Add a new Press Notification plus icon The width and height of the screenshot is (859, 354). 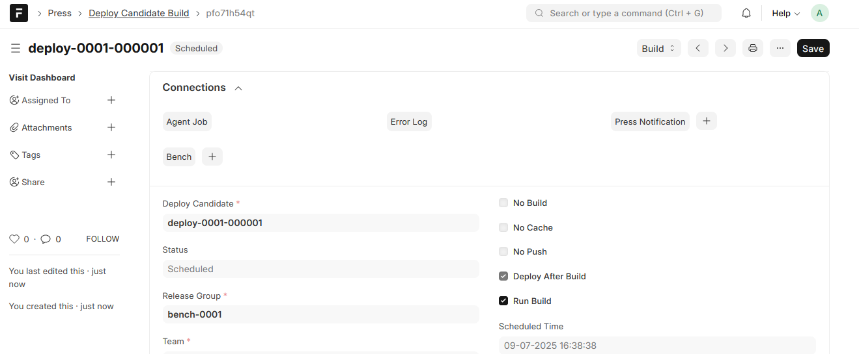pos(707,121)
